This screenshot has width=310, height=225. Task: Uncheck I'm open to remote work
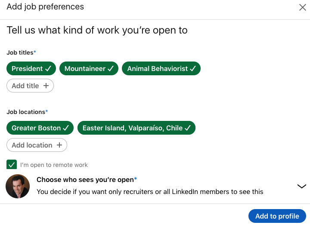click(x=12, y=165)
